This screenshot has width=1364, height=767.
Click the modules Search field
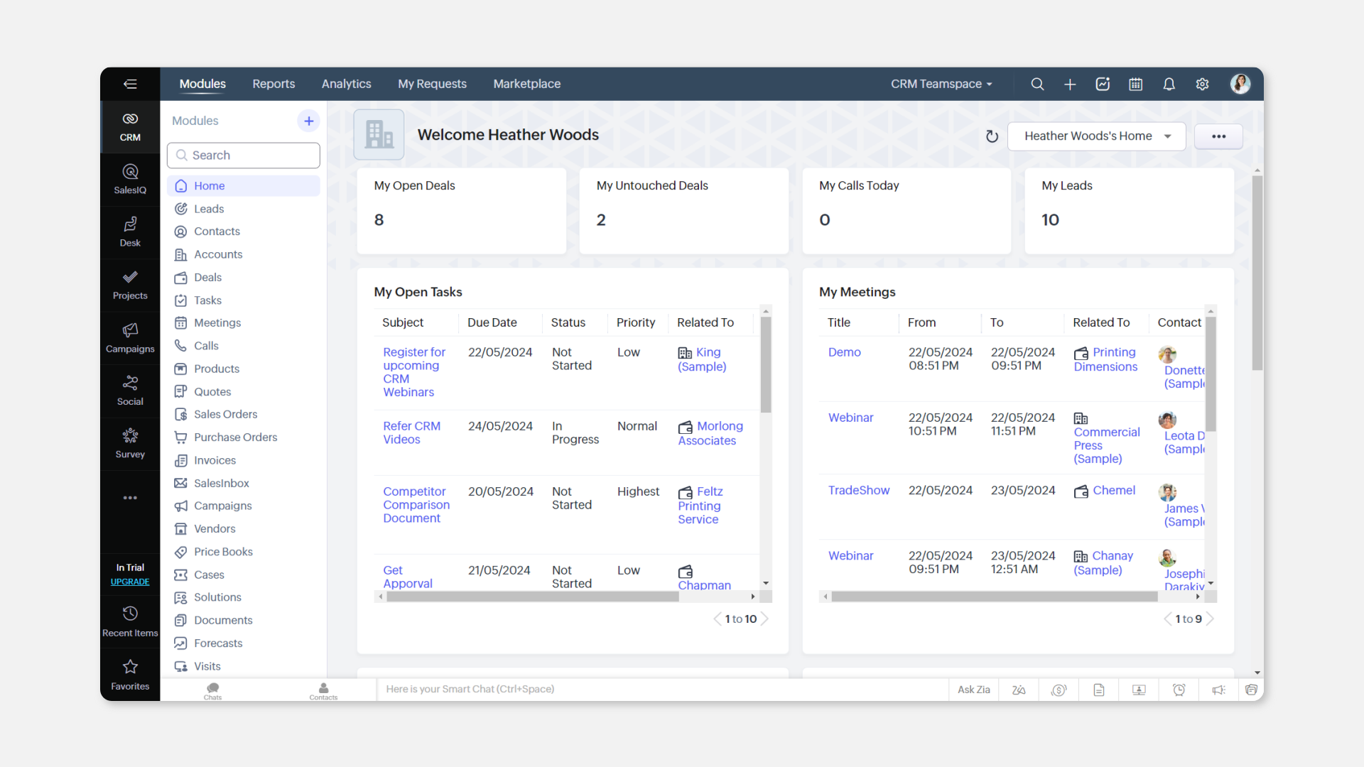(244, 156)
